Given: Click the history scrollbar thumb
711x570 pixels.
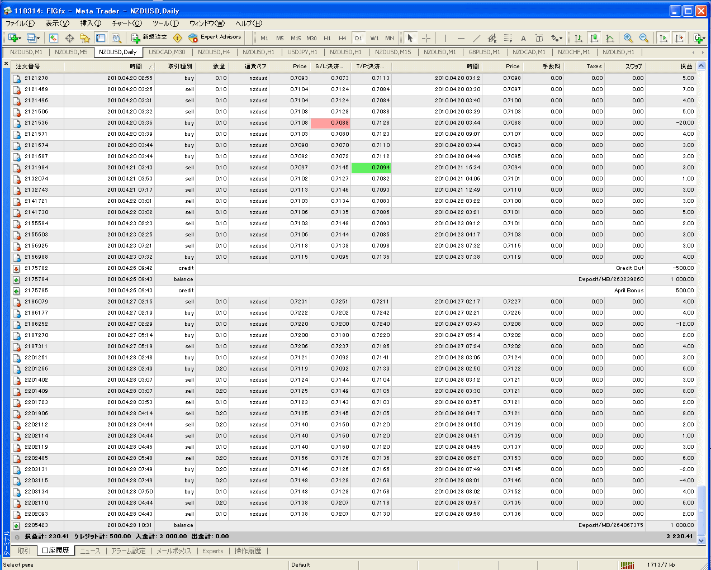Looking at the screenshot, I should [x=701, y=510].
